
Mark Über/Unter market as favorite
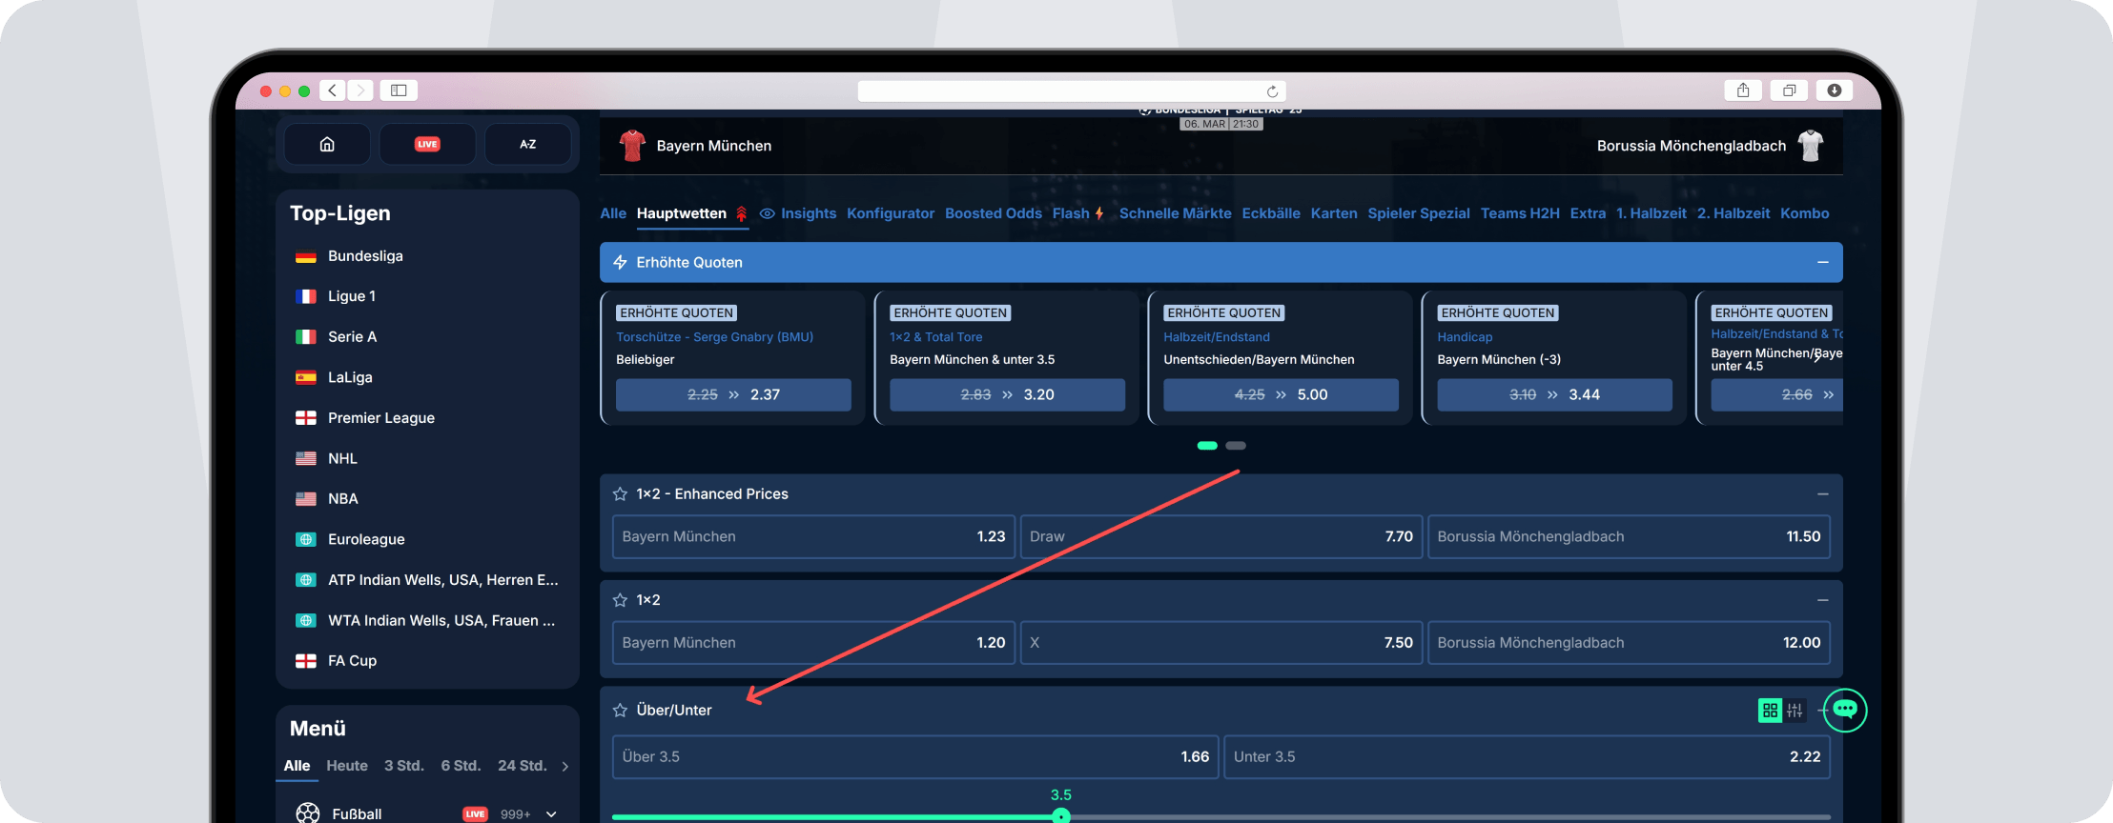(x=620, y=711)
